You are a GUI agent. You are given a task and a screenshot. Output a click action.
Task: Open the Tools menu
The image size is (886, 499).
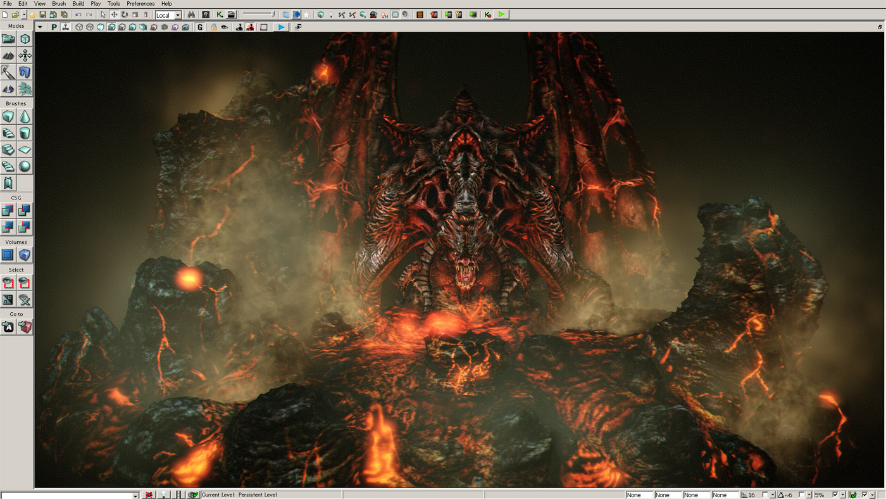(x=114, y=4)
